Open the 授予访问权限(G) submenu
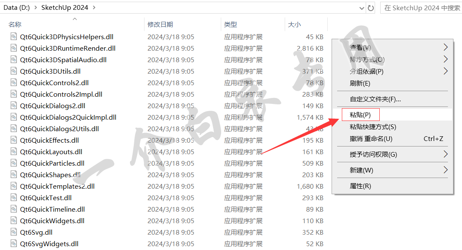This screenshot has width=462, height=250. [x=393, y=154]
